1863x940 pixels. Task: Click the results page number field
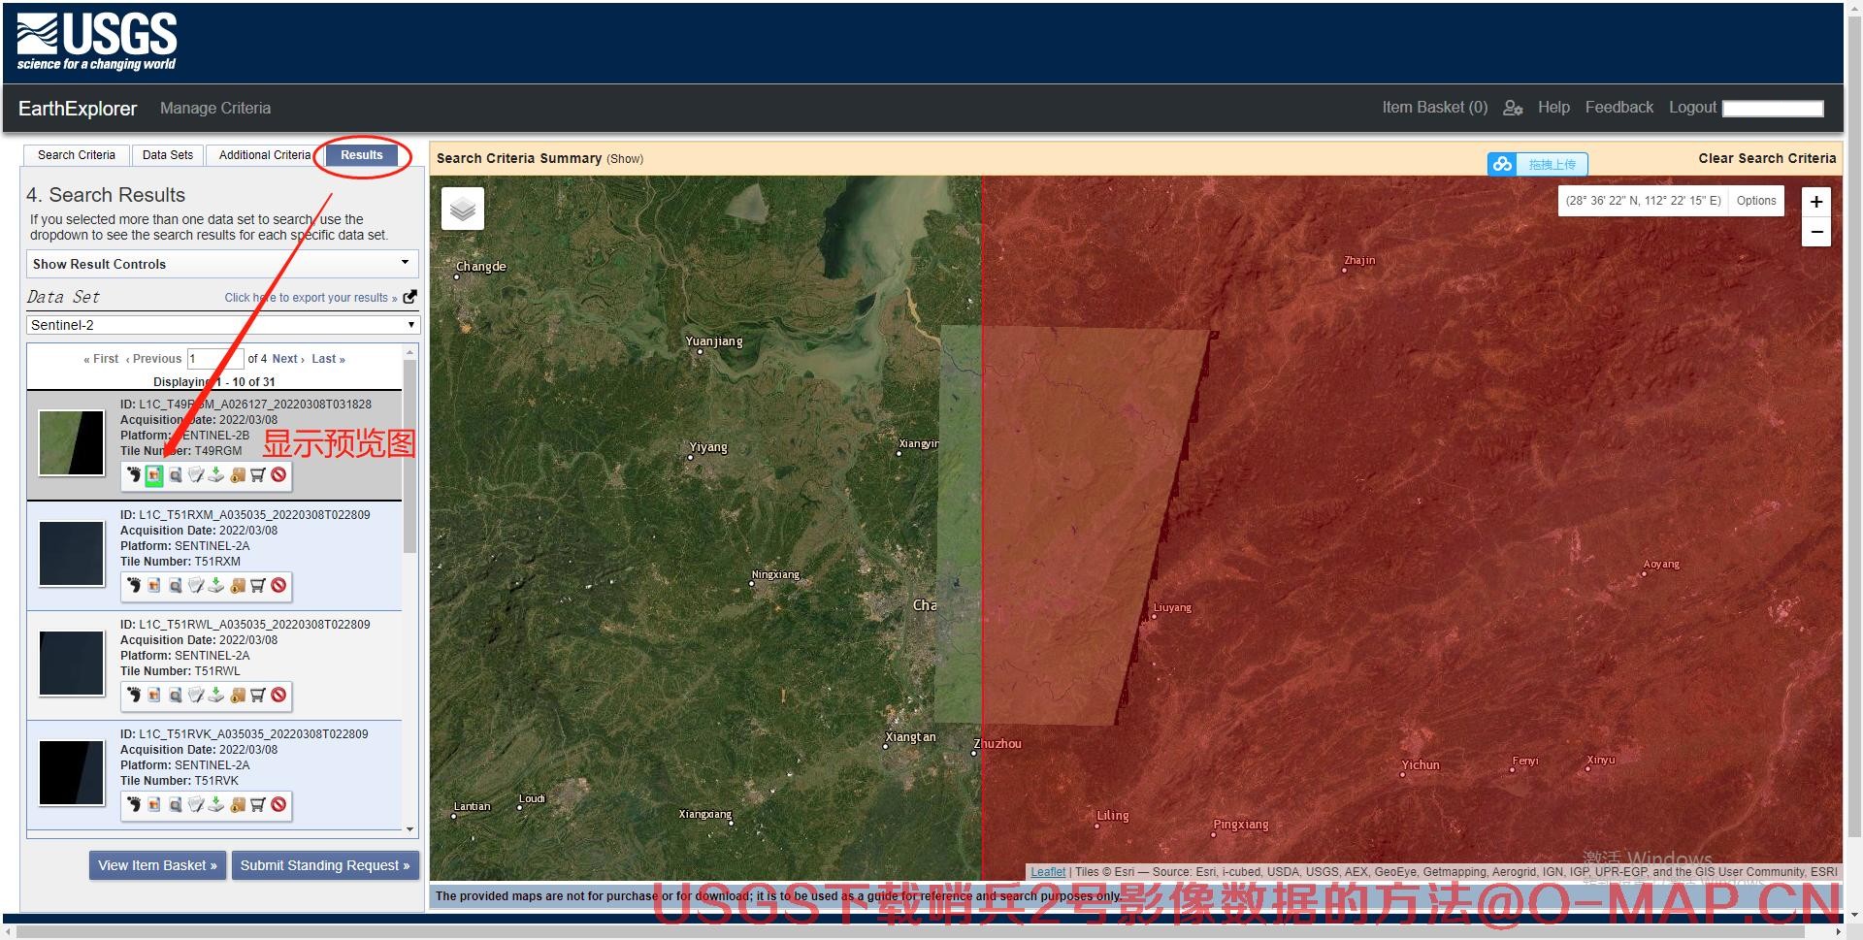(213, 359)
